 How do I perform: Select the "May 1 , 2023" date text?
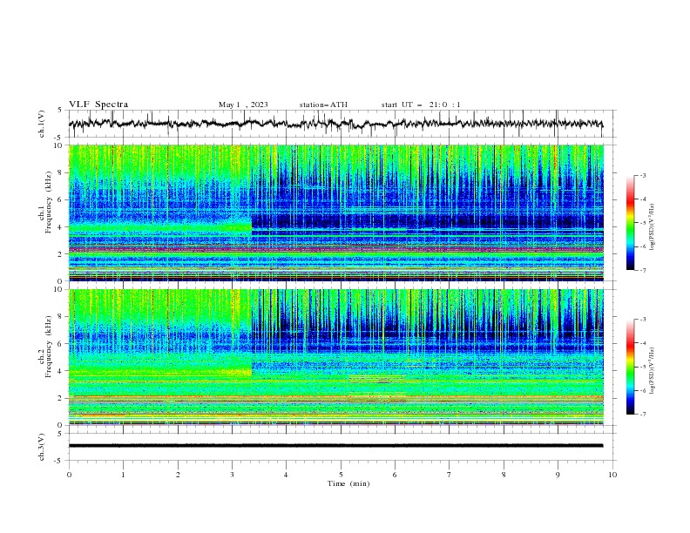click(x=243, y=105)
